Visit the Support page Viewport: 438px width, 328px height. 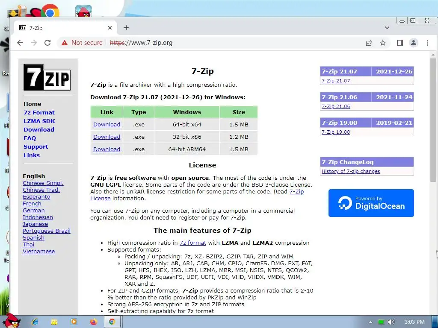point(36,147)
